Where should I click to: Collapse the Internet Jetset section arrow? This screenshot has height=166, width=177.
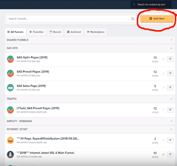(171, 129)
